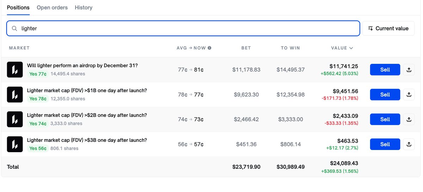Screen dimensions: 423x192
Task: Click the $806.14 to-win amount
Action: [x=290, y=144]
